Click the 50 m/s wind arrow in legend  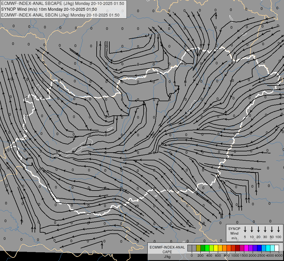[272, 229]
